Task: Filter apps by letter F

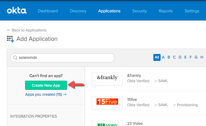Action: coord(191,57)
